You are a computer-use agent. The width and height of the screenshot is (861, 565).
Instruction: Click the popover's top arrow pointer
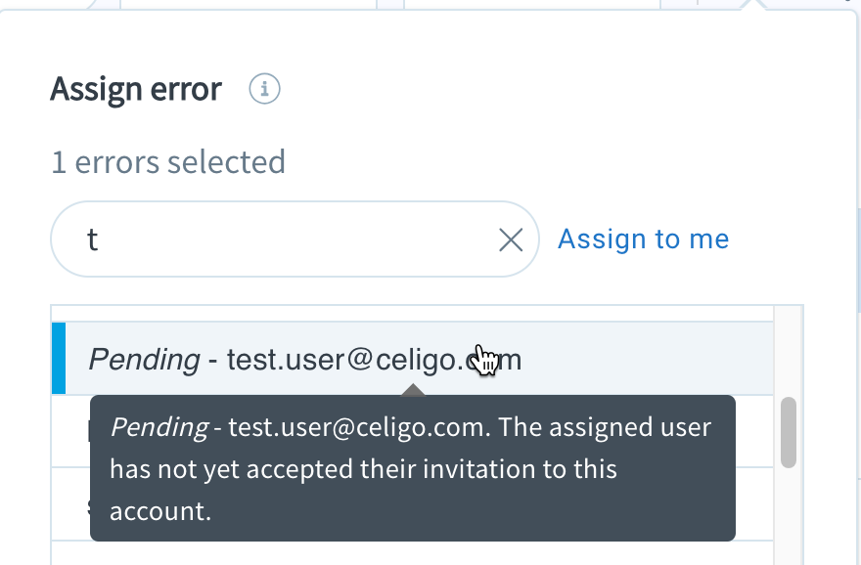tap(752, 4)
